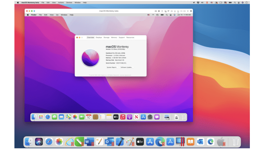This screenshot has width=265, height=149.
Task: Switch to the Displays tab
Action: [x=99, y=38]
